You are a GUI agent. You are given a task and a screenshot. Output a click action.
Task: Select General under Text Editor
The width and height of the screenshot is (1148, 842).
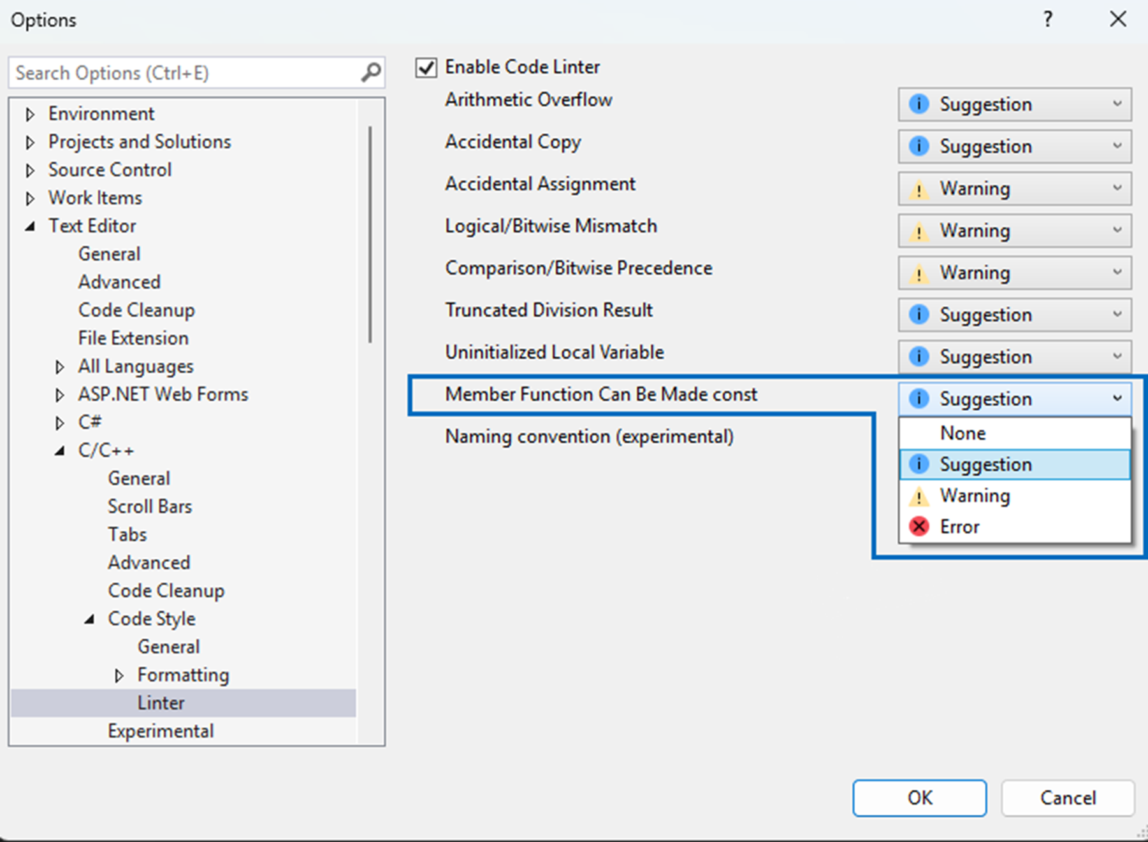pos(109,254)
